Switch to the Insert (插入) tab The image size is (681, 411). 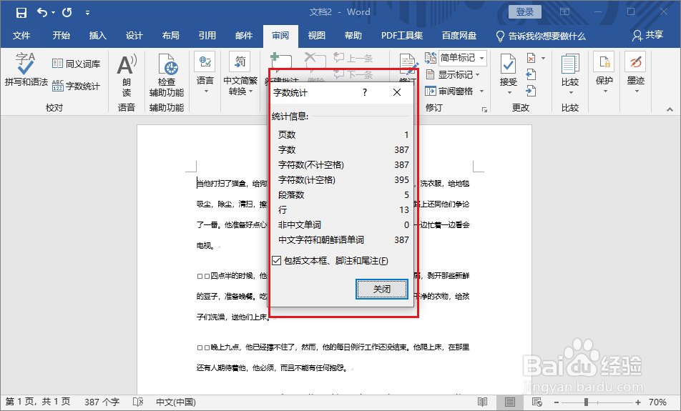coord(98,36)
